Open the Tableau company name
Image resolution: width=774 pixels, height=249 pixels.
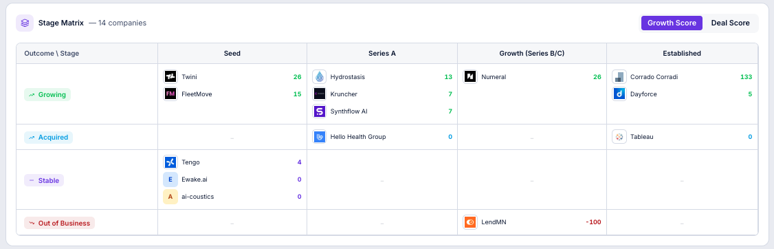[642, 137]
